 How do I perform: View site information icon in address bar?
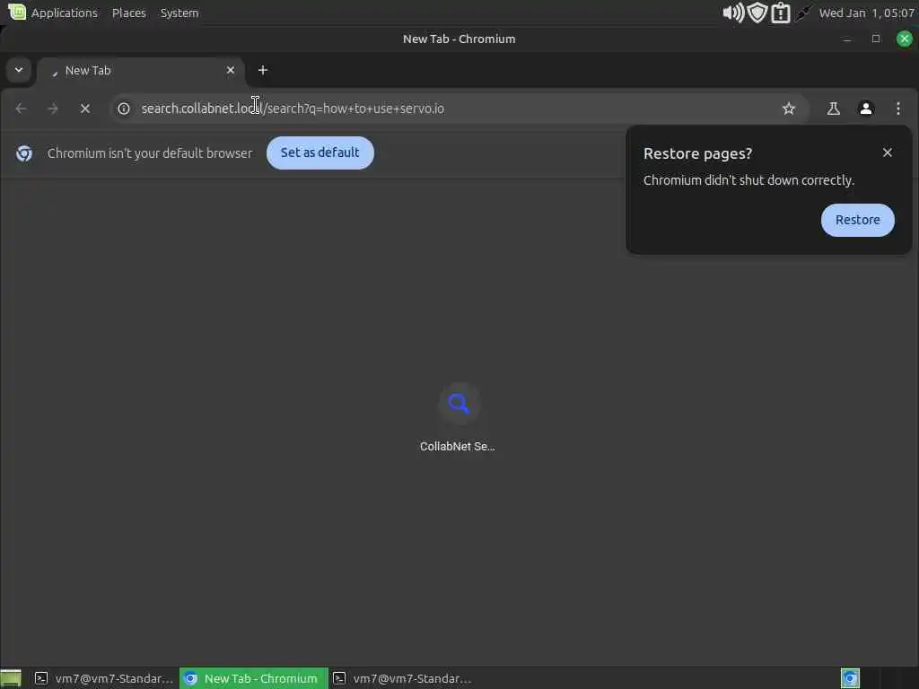point(124,109)
